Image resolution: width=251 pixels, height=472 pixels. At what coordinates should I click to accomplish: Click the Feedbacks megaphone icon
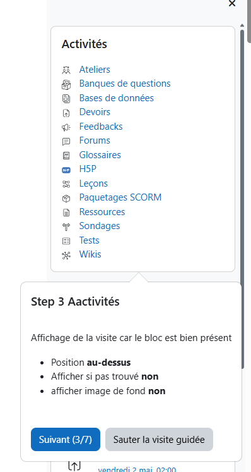(66, 127)
